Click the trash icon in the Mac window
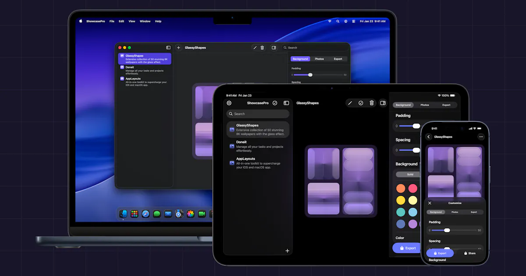 pos(262,48)
